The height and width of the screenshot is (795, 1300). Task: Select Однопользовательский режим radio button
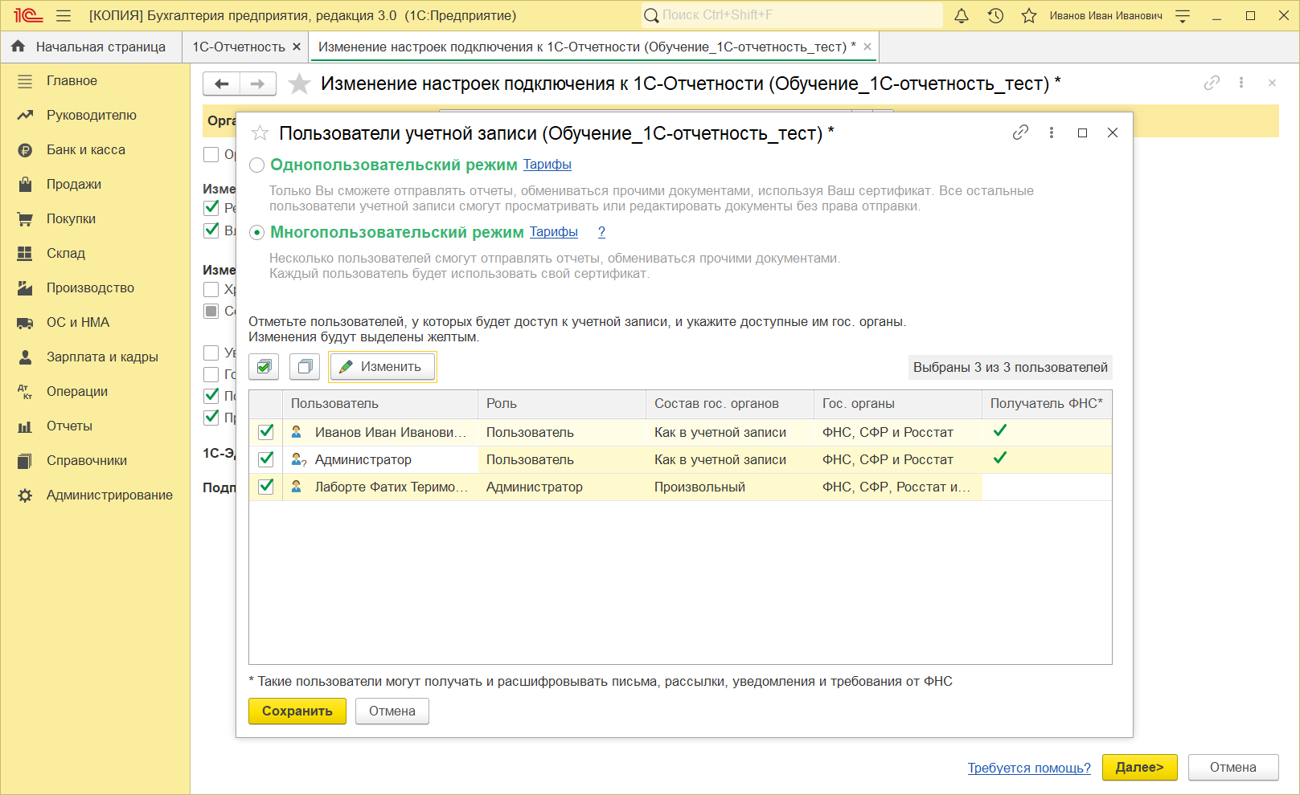[257, 165]
